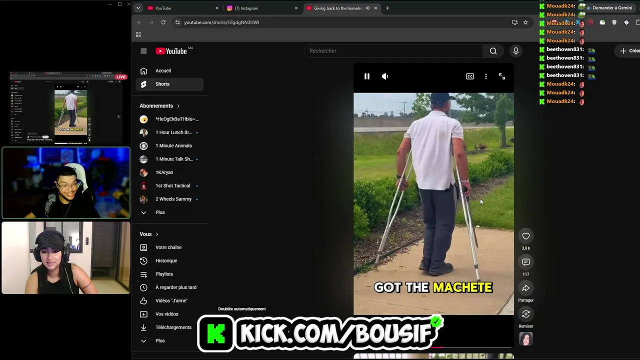
Task: Pause the Shorts video
Action: coord(367,76)
